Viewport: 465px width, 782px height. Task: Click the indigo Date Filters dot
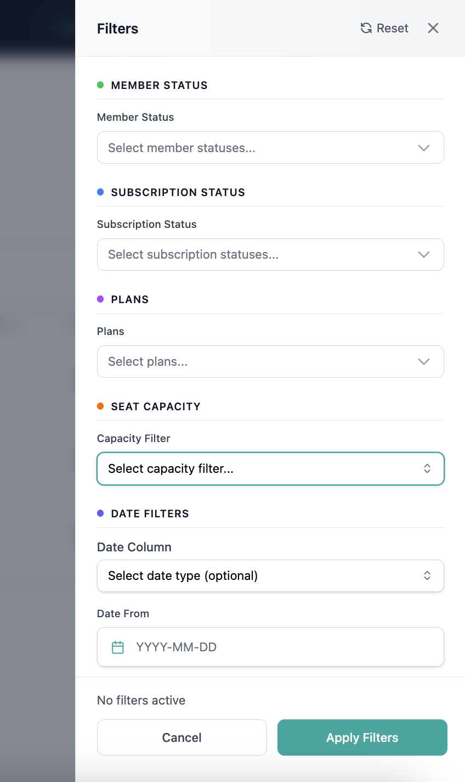100,513
